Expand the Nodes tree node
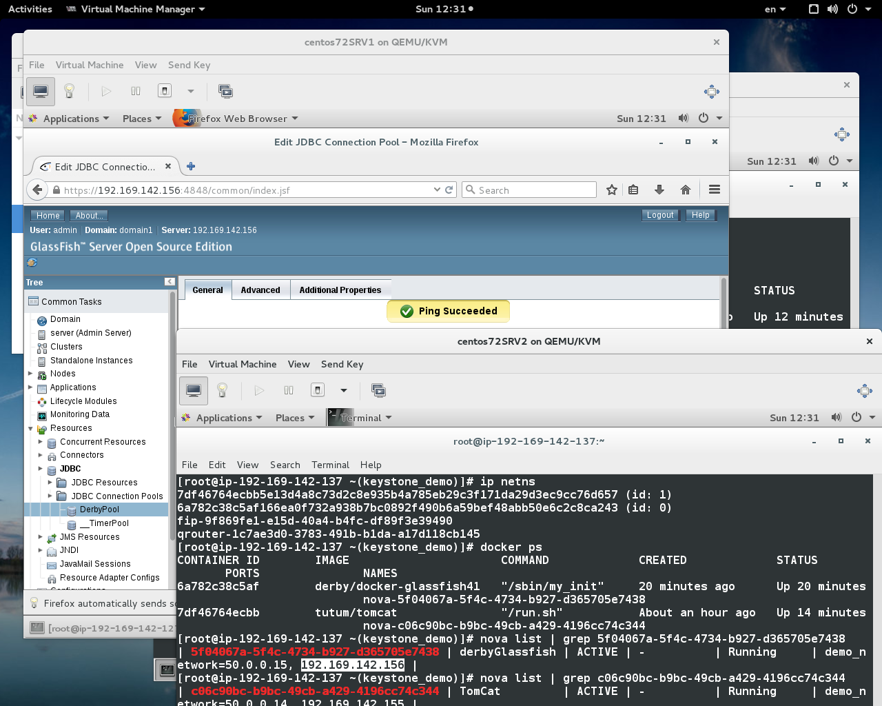The height and width of the screenshot is (706, 882). coord(29,373)
